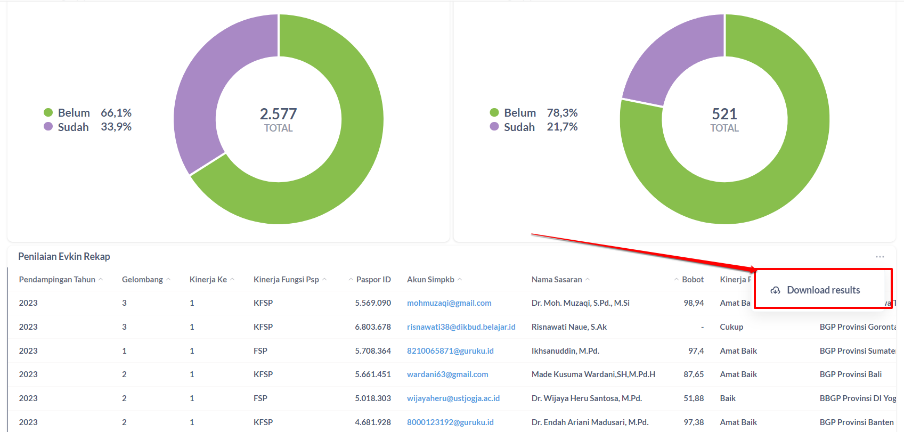Sort by Nama Sasaran column header

560,280
